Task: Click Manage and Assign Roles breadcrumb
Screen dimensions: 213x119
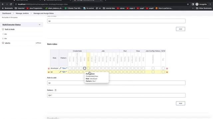Action: (44, 13)
